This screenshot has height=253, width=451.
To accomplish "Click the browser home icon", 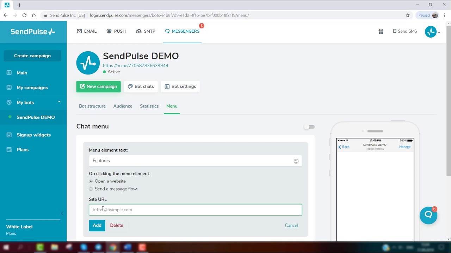I will (x=34, y=15).
